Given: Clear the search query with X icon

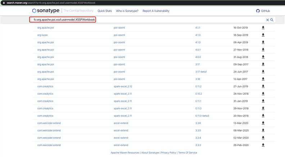Looking at the screenshot, I should [267, 20].
